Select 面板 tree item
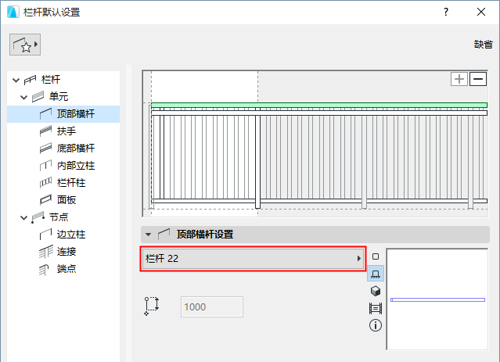500x362 pixels. 67,200
